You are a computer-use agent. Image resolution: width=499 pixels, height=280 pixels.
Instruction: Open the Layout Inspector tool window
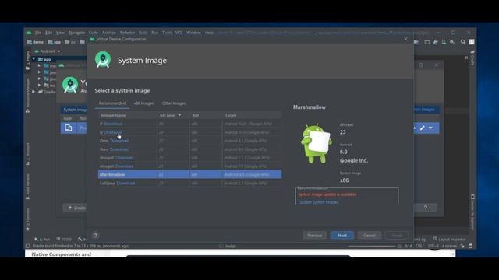(x=449, y=239)
